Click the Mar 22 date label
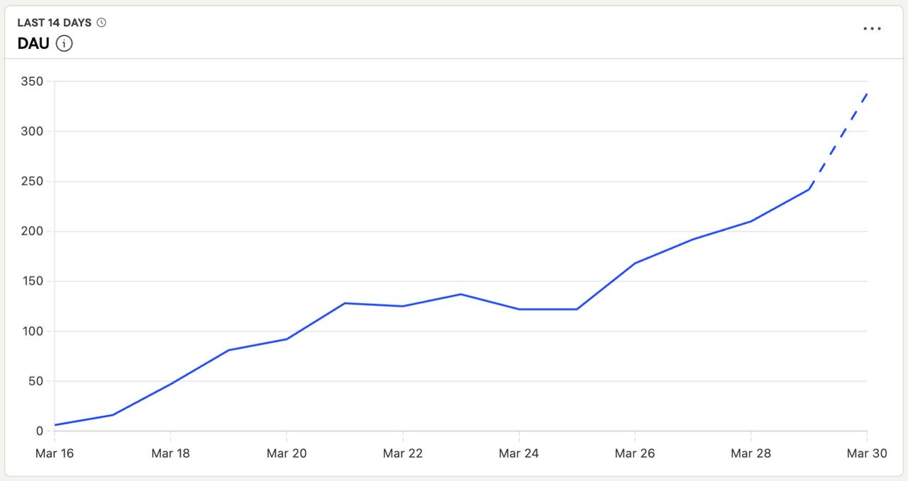Image resolution: width=908 pixels, height=481 pixels. tap(403, 453)
